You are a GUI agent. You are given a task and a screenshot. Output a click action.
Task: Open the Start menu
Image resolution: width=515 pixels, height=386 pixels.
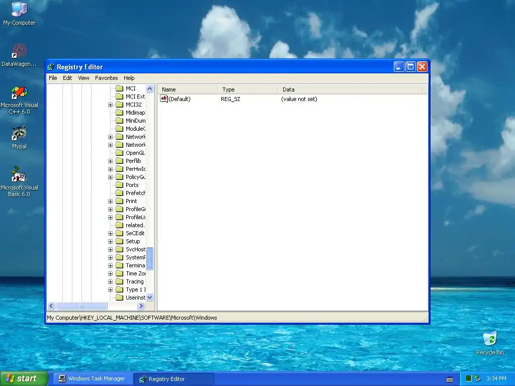[x=24, y=379]
